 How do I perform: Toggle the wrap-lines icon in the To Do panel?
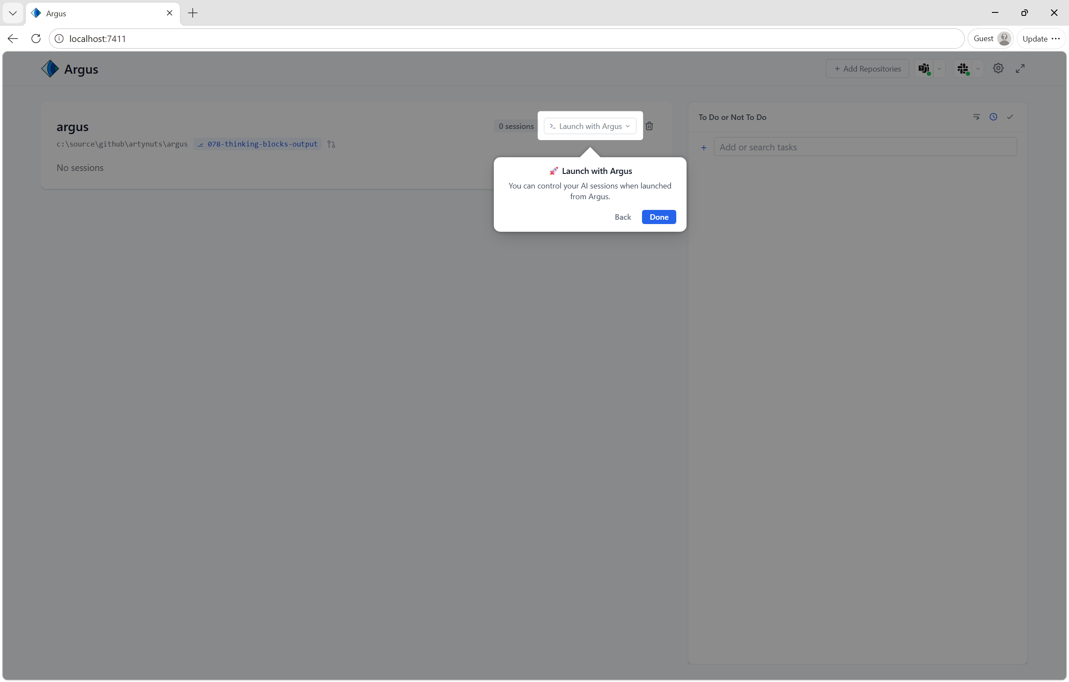[x=976, y=117]
